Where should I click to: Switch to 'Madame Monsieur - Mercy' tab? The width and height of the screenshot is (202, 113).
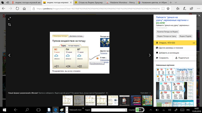[121, 3]
